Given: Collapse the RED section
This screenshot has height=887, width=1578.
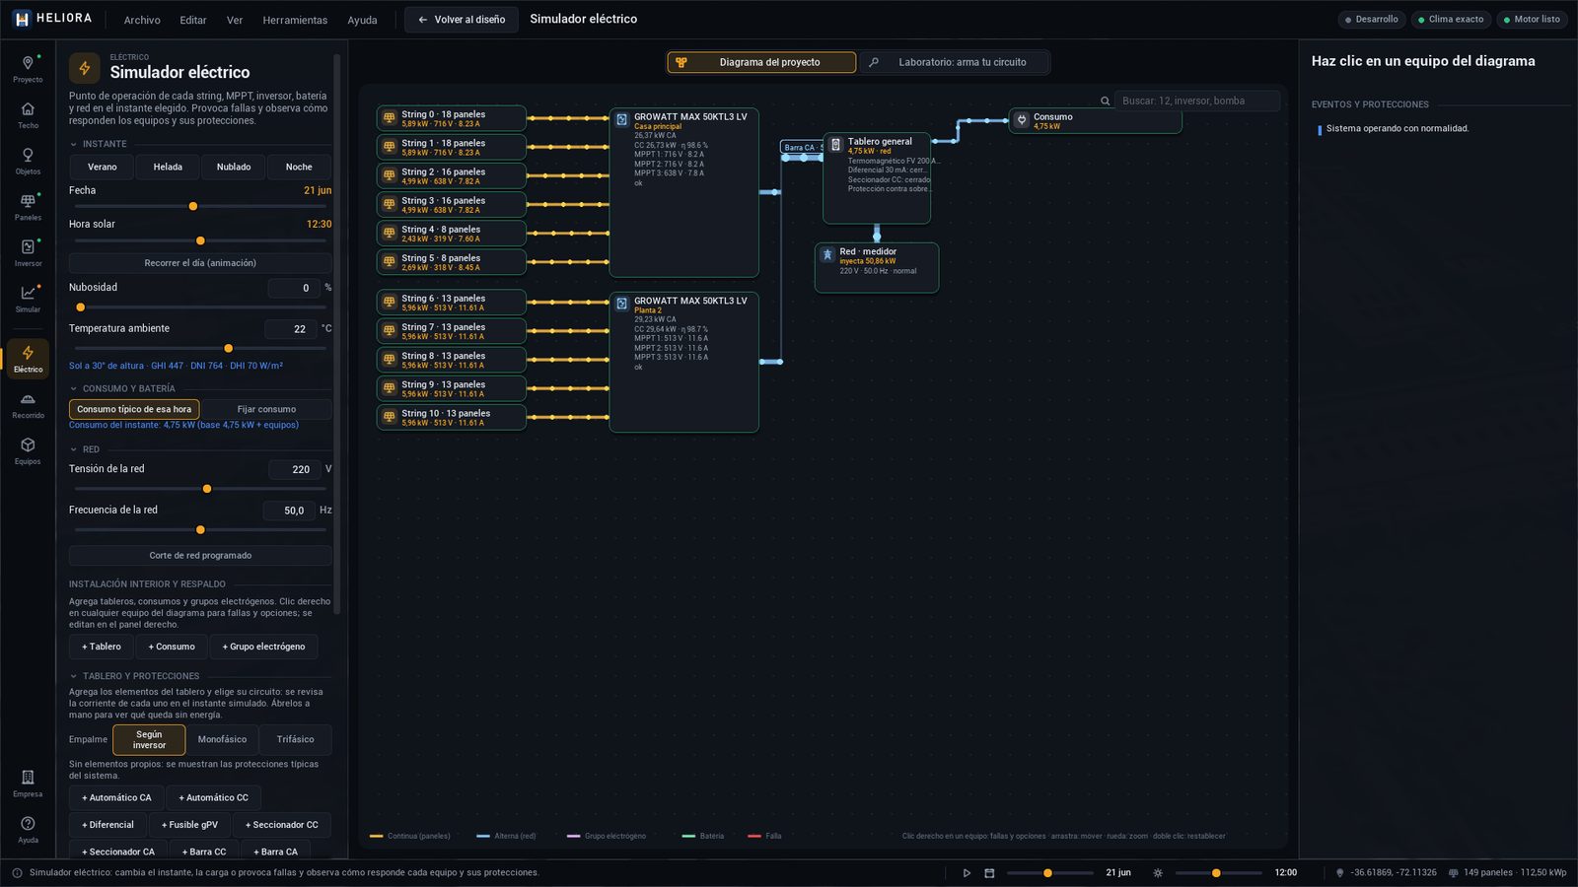Looking at the screenshot, I should (74, 449).
